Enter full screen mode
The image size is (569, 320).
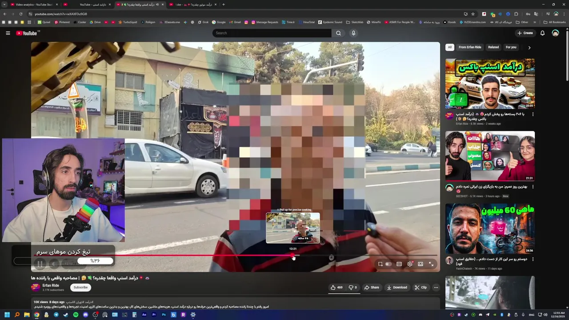click(431, 264)
